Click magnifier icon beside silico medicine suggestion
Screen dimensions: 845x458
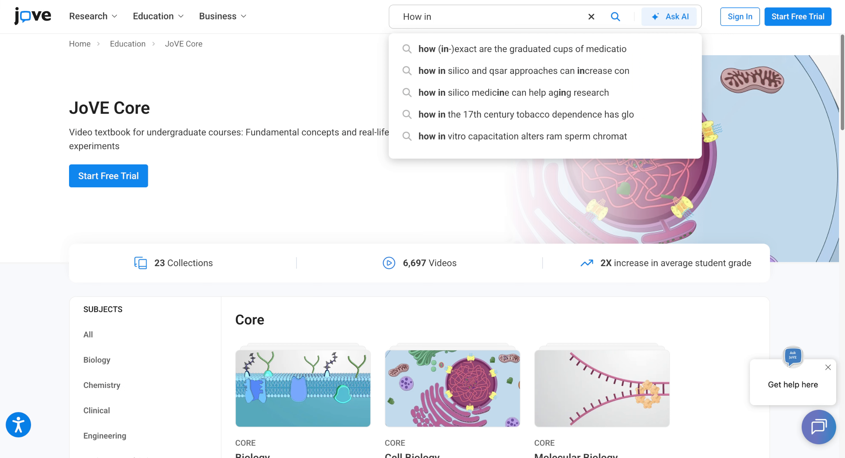tap(407, 93)
